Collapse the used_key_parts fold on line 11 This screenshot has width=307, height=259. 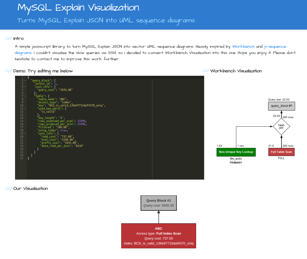tap(25, 109)
